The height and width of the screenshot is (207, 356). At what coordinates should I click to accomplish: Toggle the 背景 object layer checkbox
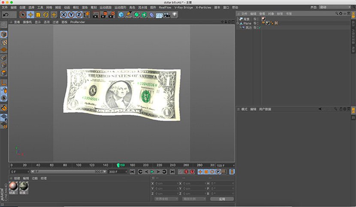click(255, 19)
